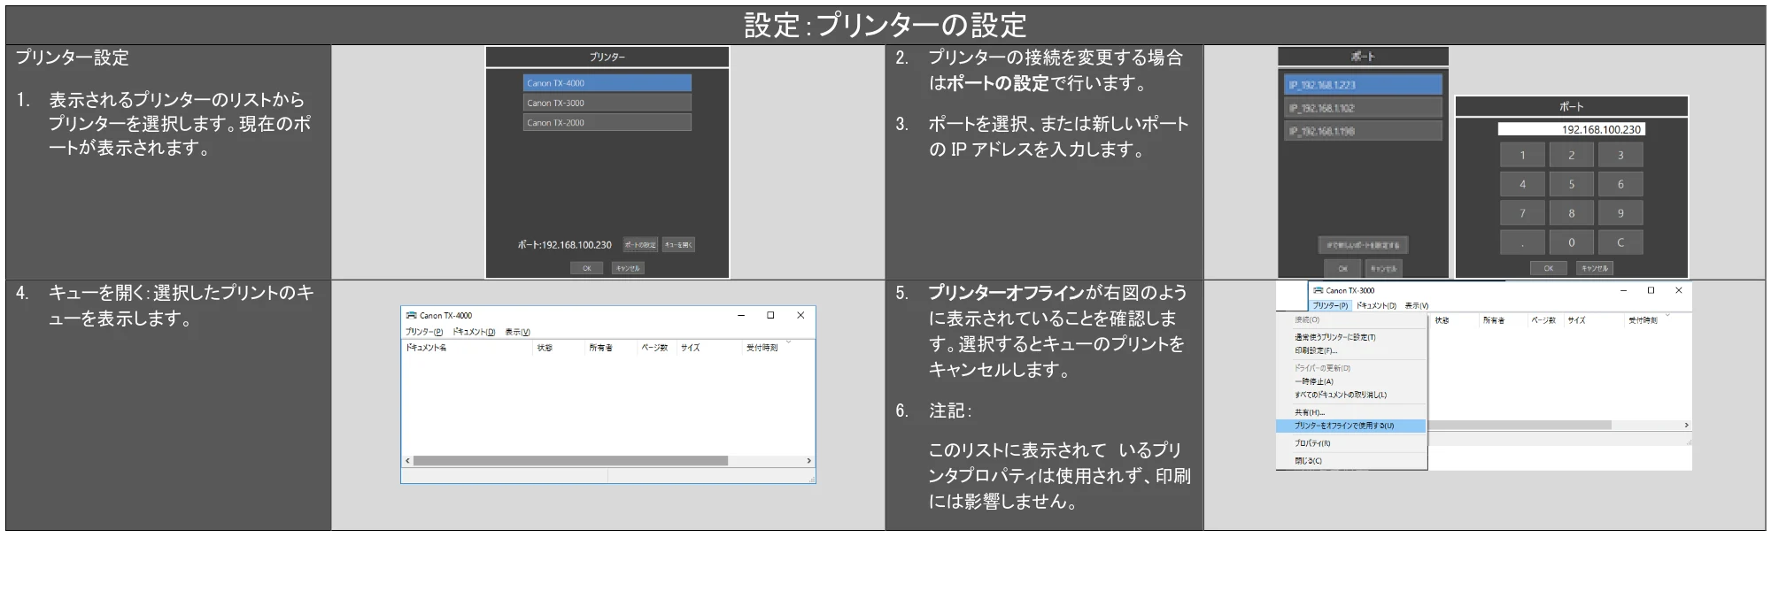Screen dimensions: 1771x599
Task: Select port IP_192.168.1.223 in port list
Action: coord(1363,85)
